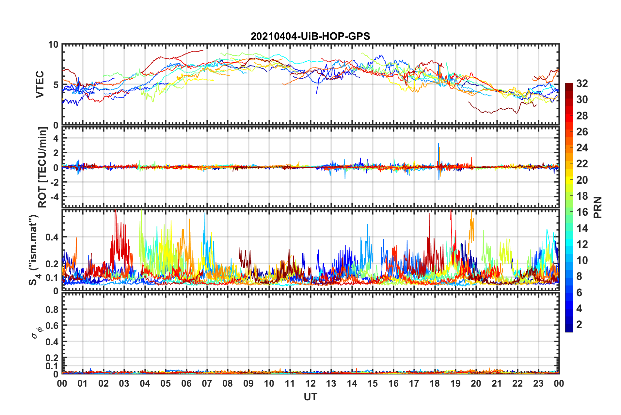This screenshot has height=415, width=621.
Task: Click the "12" hour tick on the UT axis
Action: (310, 383)
